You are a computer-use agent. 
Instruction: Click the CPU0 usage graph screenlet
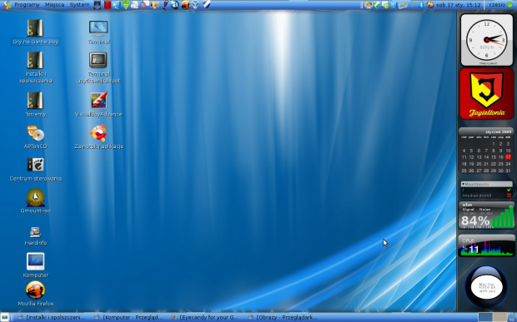487,245
